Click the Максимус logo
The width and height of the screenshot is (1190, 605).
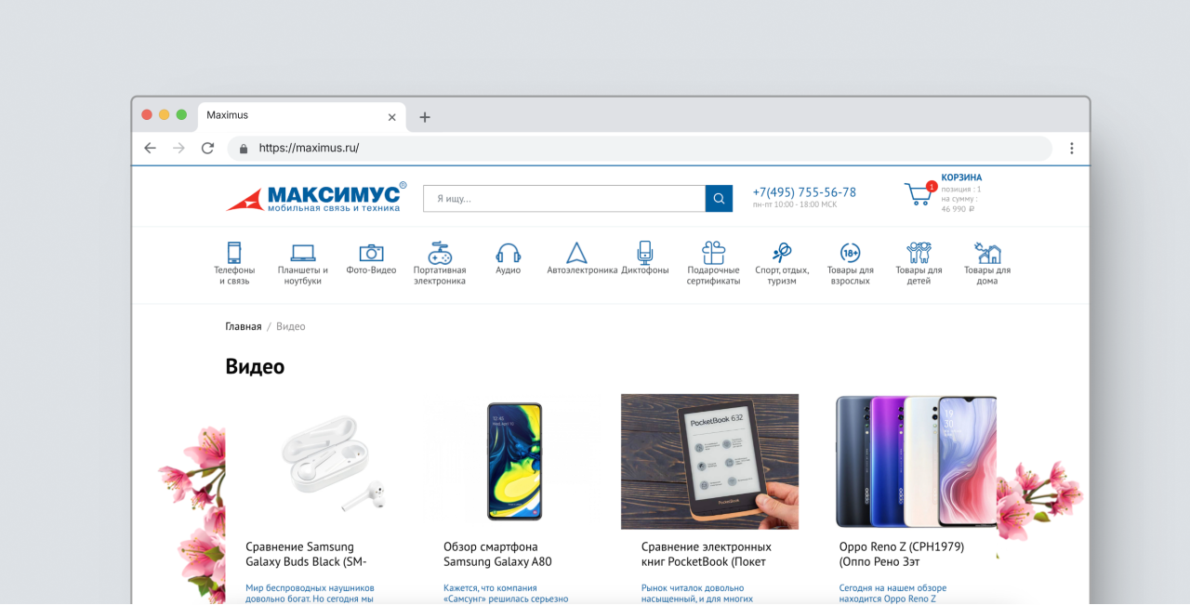click(316, 197)
